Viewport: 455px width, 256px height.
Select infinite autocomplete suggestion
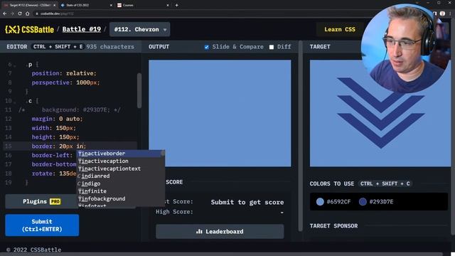point(120,191)
